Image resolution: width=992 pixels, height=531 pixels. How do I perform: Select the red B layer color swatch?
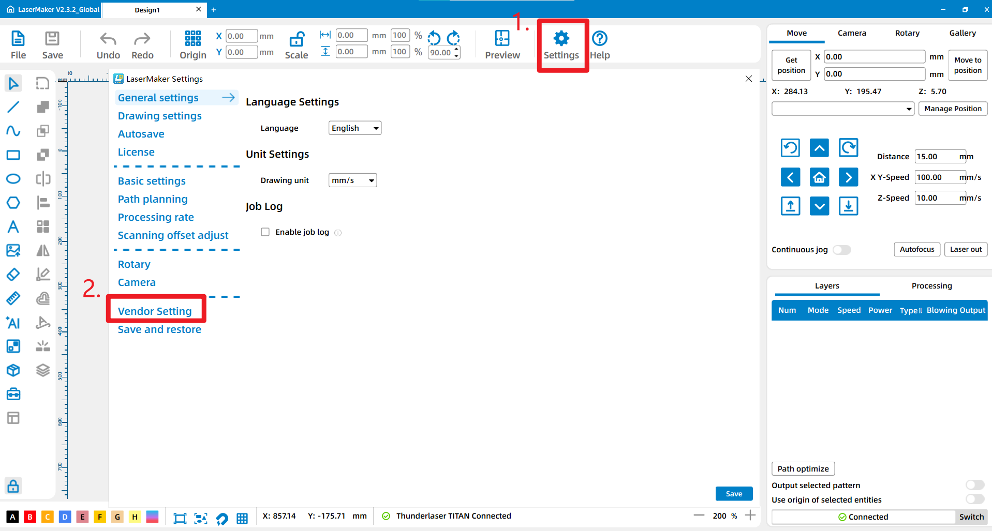click(30, 517)
